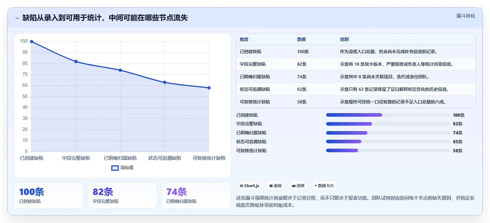Click the 字段完整缺陷 progress bar showing 82条
Screen dimensions: 490x223
pos(388,124)
